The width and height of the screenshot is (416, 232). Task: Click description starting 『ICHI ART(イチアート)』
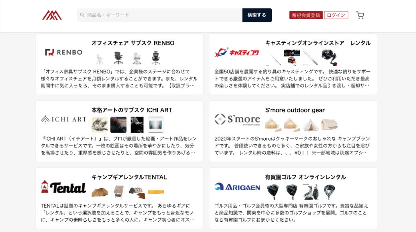coord(119,146)
